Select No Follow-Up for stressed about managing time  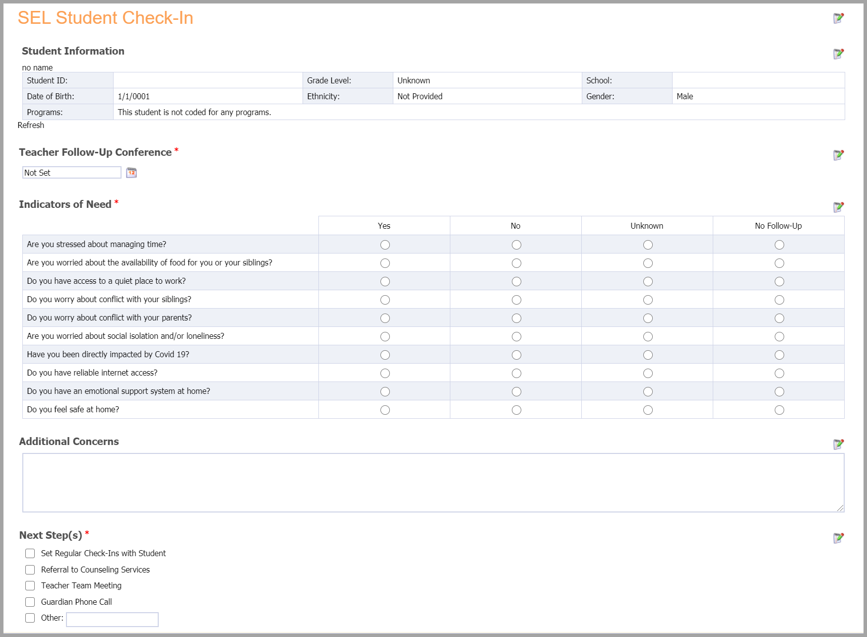point(779,245)
